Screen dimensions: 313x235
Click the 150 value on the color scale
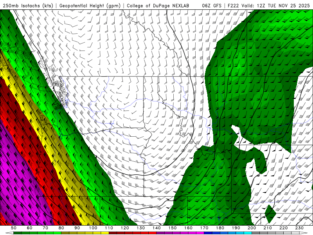[x=173, y=228]
